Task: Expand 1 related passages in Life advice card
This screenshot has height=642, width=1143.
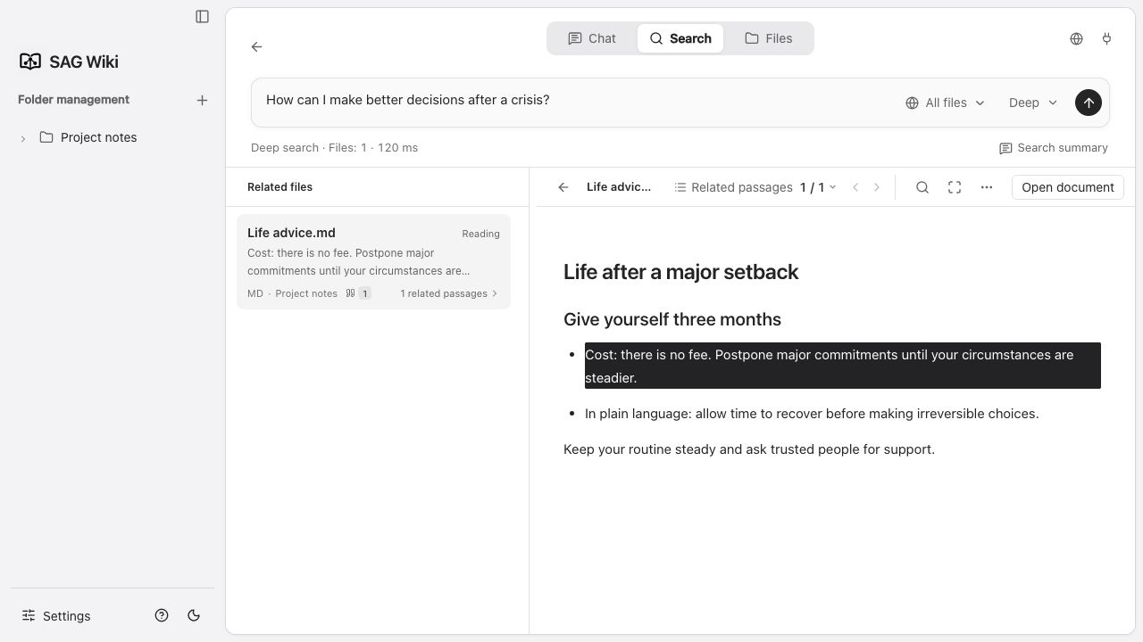Action: point(449,293)
